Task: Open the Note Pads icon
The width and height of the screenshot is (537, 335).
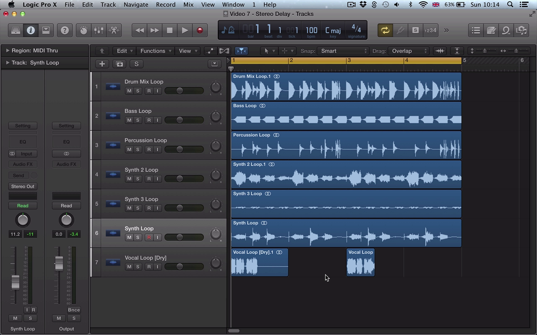Action: [491, 30]
